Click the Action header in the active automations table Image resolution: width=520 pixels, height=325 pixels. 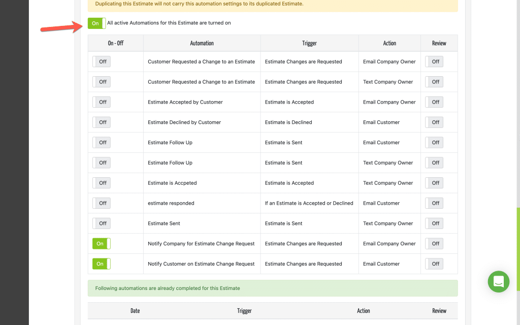pos(389,43)
